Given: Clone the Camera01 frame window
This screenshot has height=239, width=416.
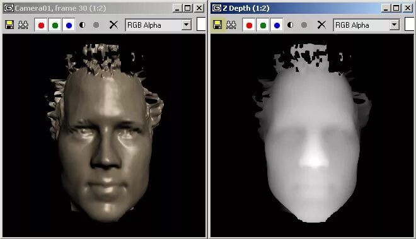Looking at the screenshot, I should pos(23,25).
